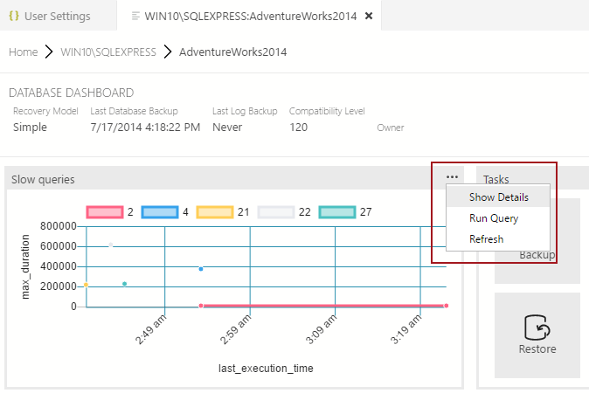Image resolution: width=589 pixels, height=400 pixels.
Task: Click blue data point near 400000
Action: click(201, 269)
